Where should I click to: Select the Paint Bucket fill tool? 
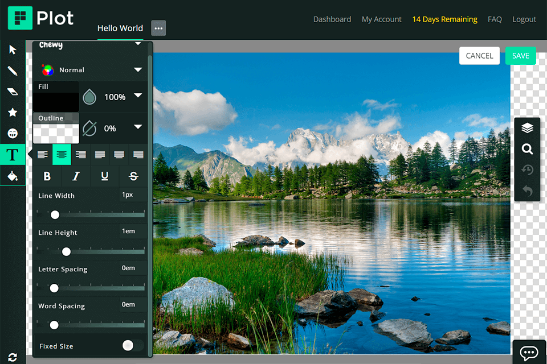tap(13, 175)
